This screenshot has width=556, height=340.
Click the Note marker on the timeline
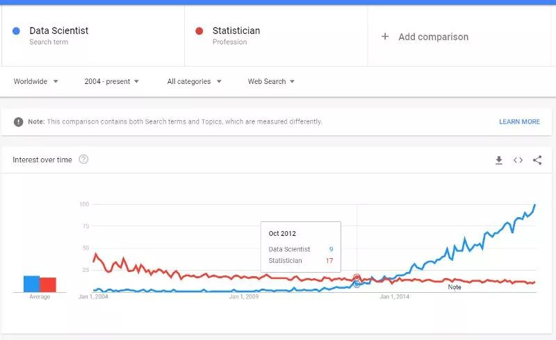click(455, 287)
